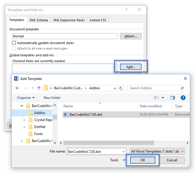This screenshot has width=196, height=175.
Task: Open help in Templates and Add-ins dialog
Action: (126, 10)
